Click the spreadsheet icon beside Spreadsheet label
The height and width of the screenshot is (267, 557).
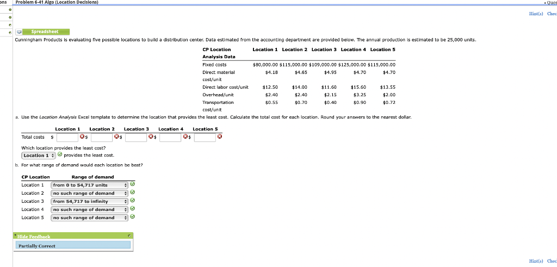20,32
